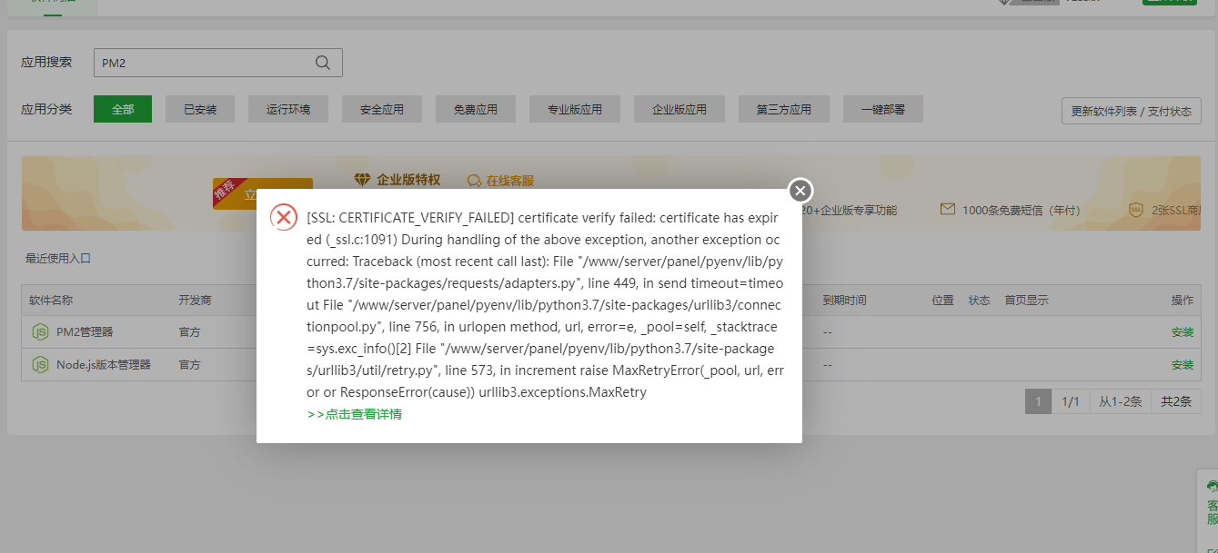The image size is (1218, 553).
Task: Install the PM2管理器 app
Action: coord(1183,332)
